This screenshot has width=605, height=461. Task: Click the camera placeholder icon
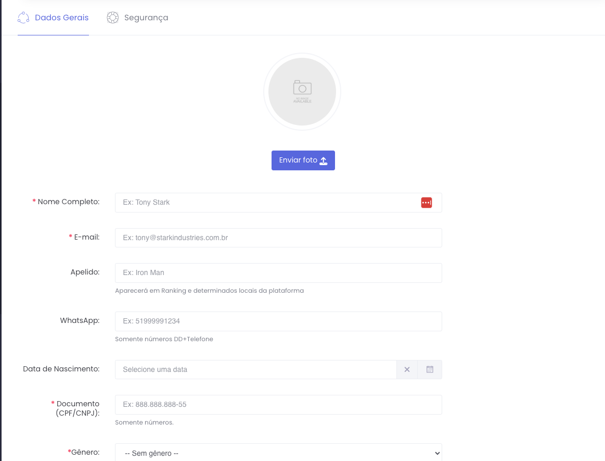coord(302,87)
